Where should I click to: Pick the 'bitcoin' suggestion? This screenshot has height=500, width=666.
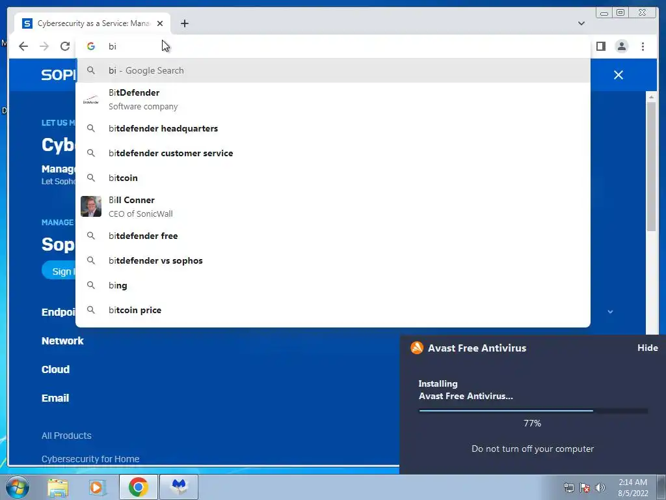coord(333,178)
